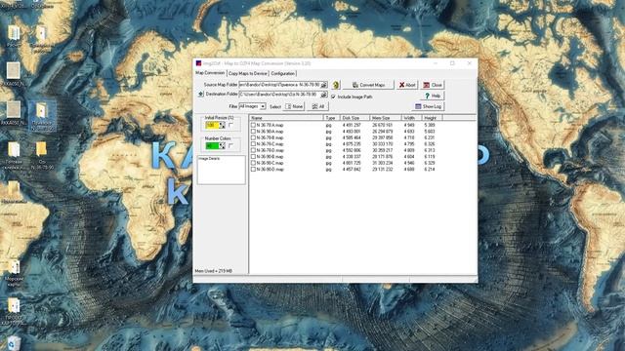Sort by the Height column header
The image size is (625, 351).
[433, 118]
